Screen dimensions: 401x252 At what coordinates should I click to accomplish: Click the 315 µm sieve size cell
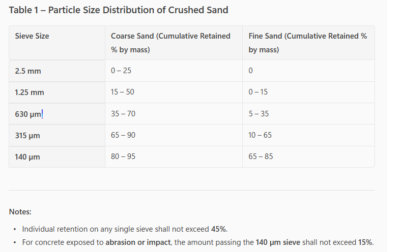pyautogui.click(x=27, y=136)
